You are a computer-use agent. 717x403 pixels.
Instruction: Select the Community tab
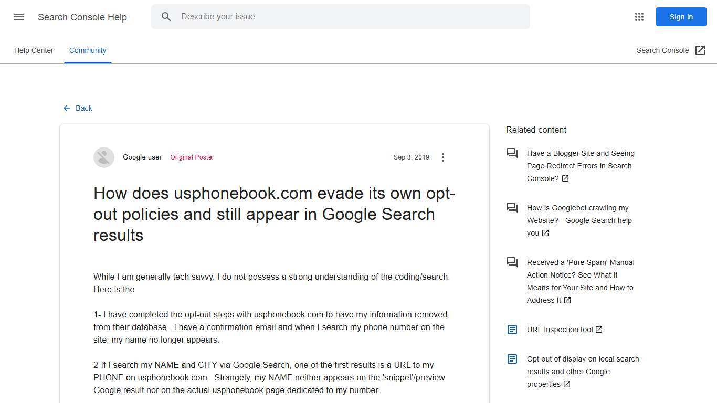(x=87, y=50)
